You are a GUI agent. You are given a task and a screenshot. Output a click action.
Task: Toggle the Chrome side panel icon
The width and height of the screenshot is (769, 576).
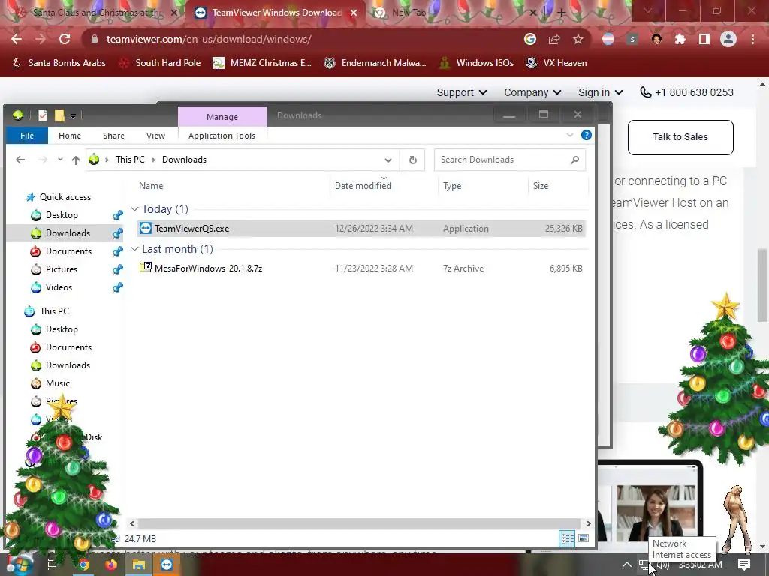(x=704, y=39)
